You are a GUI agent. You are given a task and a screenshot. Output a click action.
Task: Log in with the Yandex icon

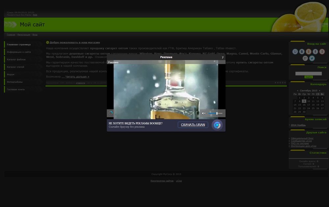click(322, 52)
